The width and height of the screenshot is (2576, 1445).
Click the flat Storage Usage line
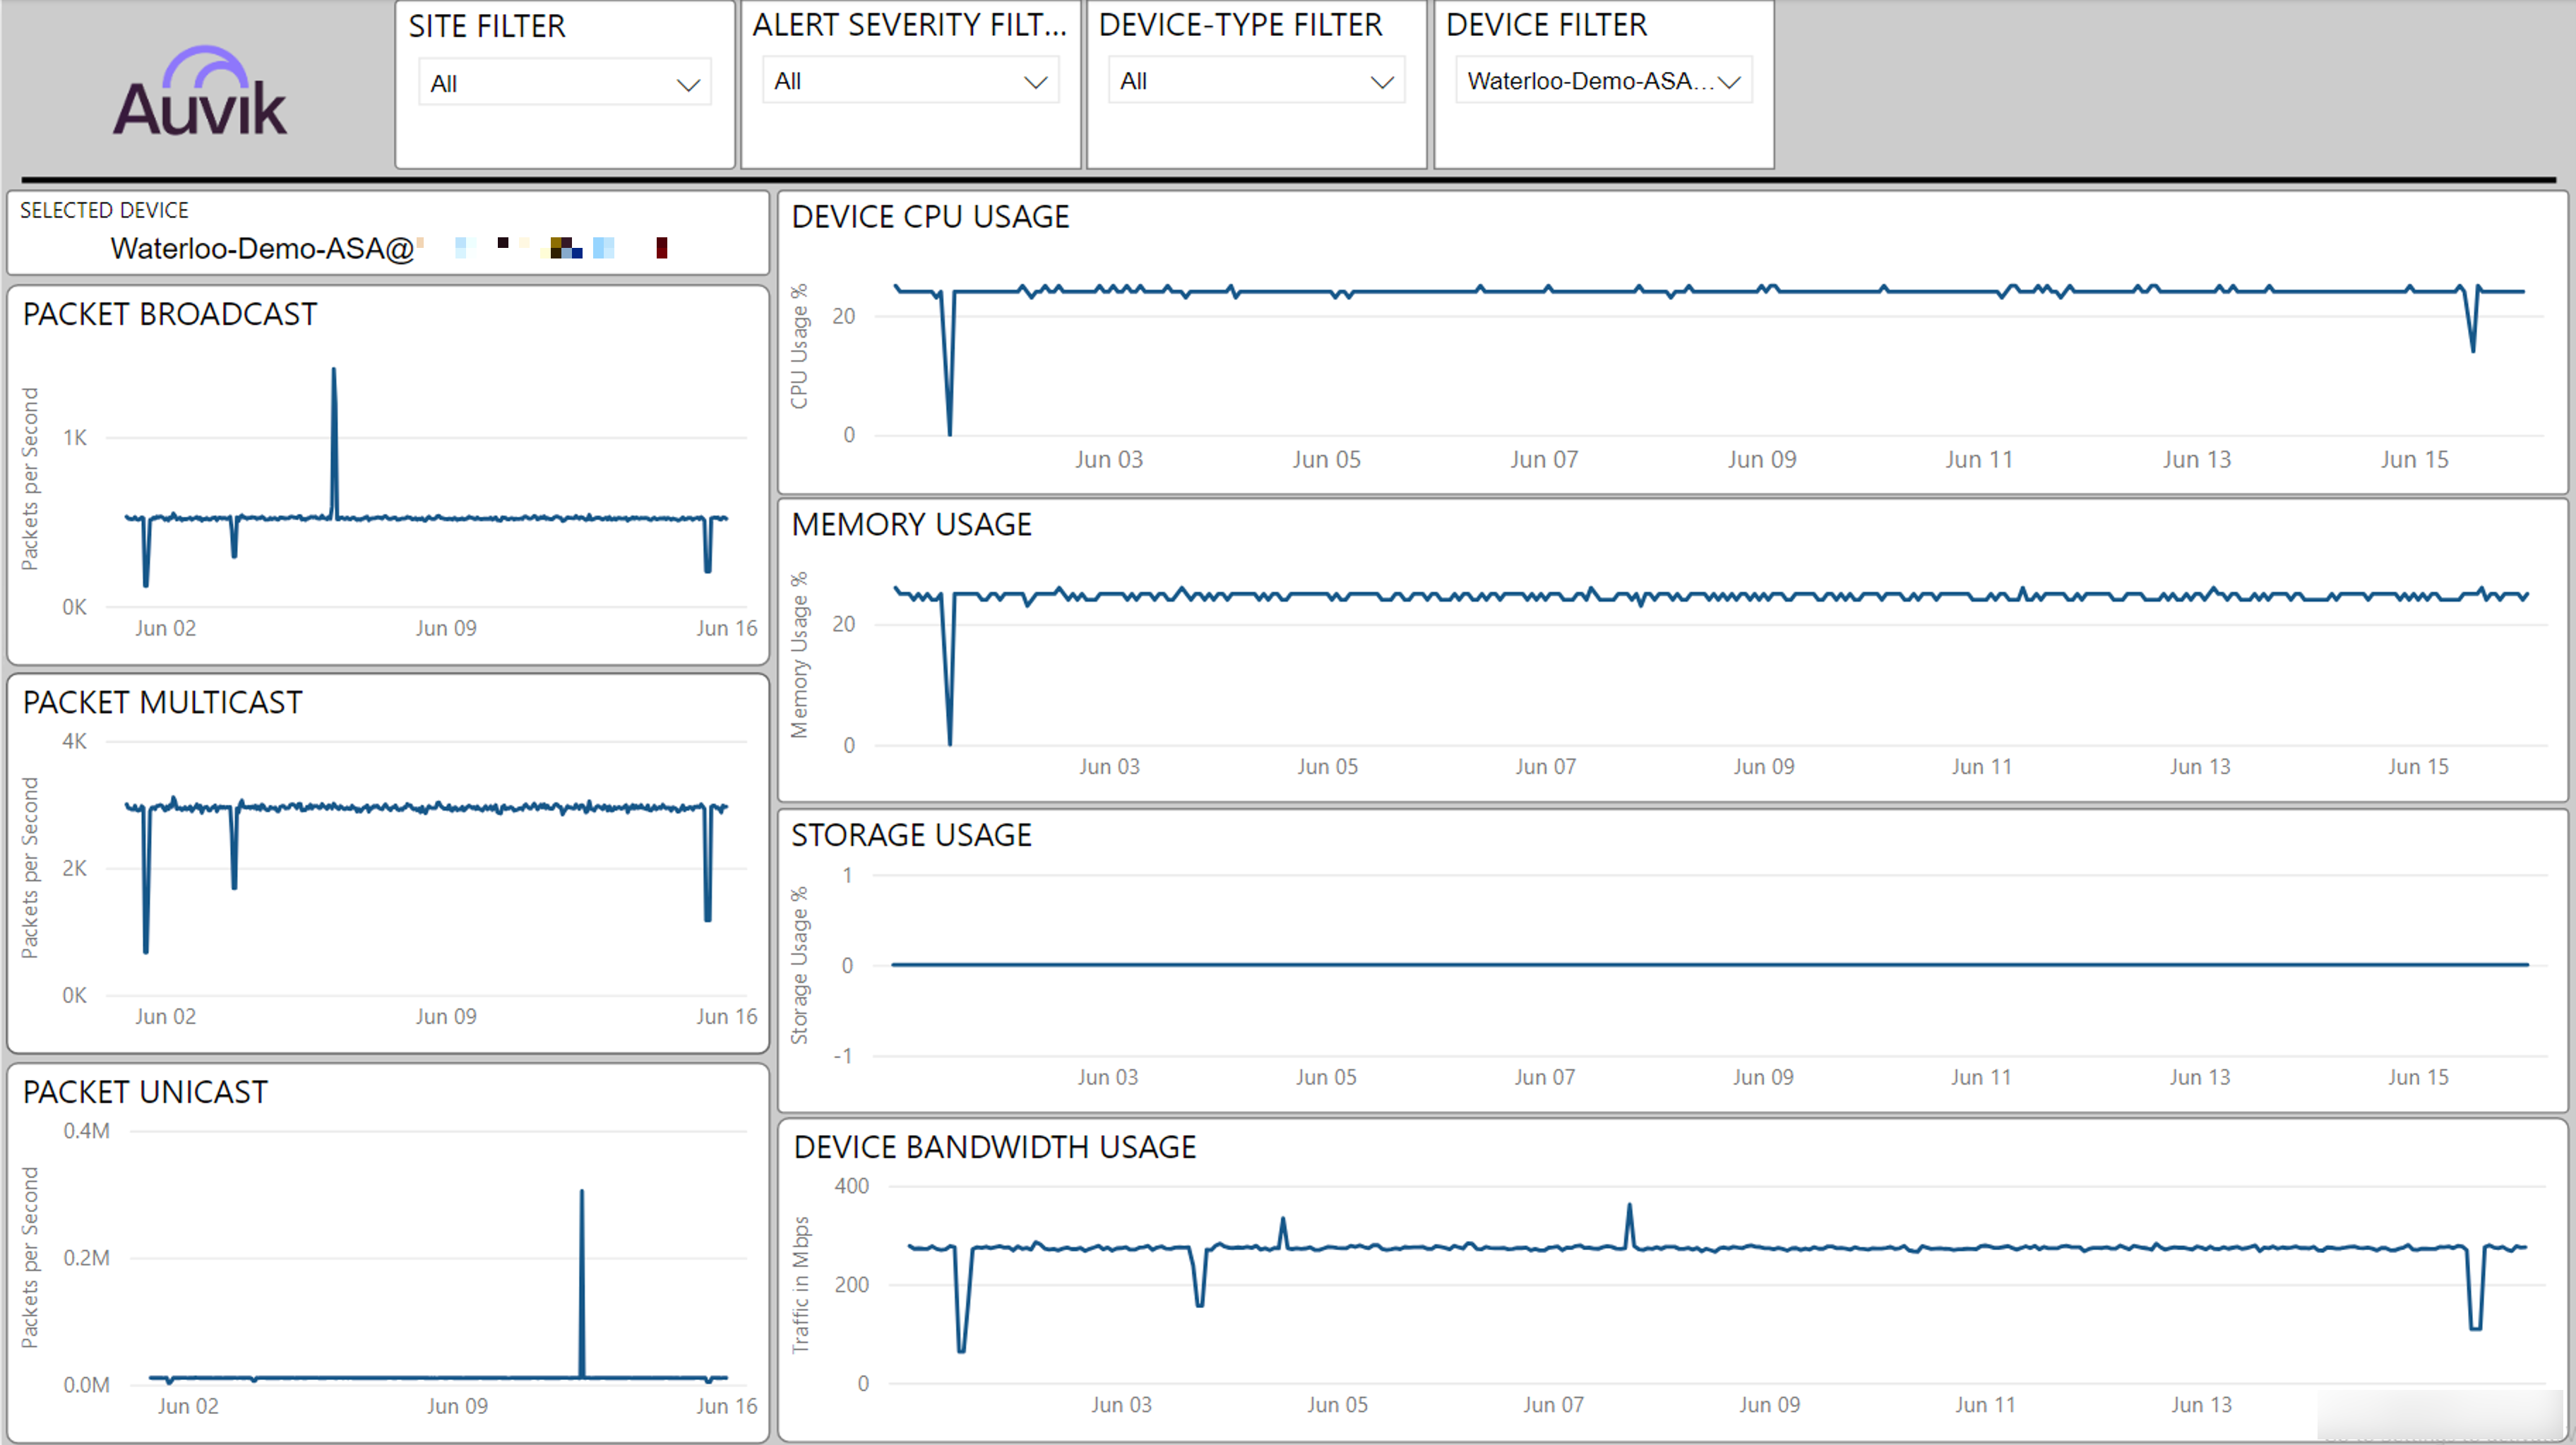tap(1710, 965)
